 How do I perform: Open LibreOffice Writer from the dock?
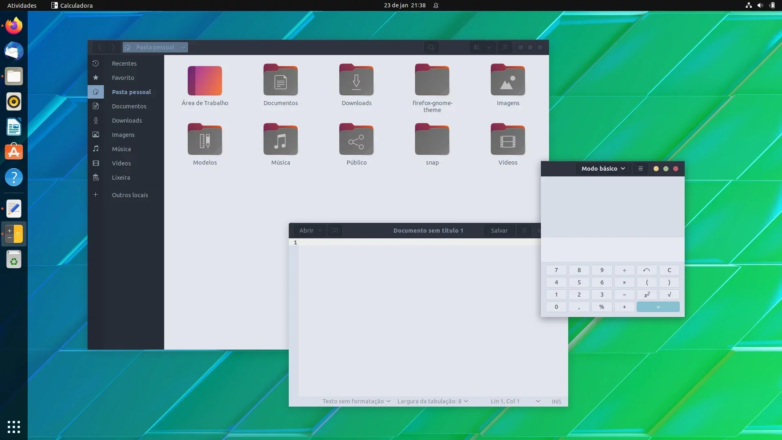tap(14, 127)
